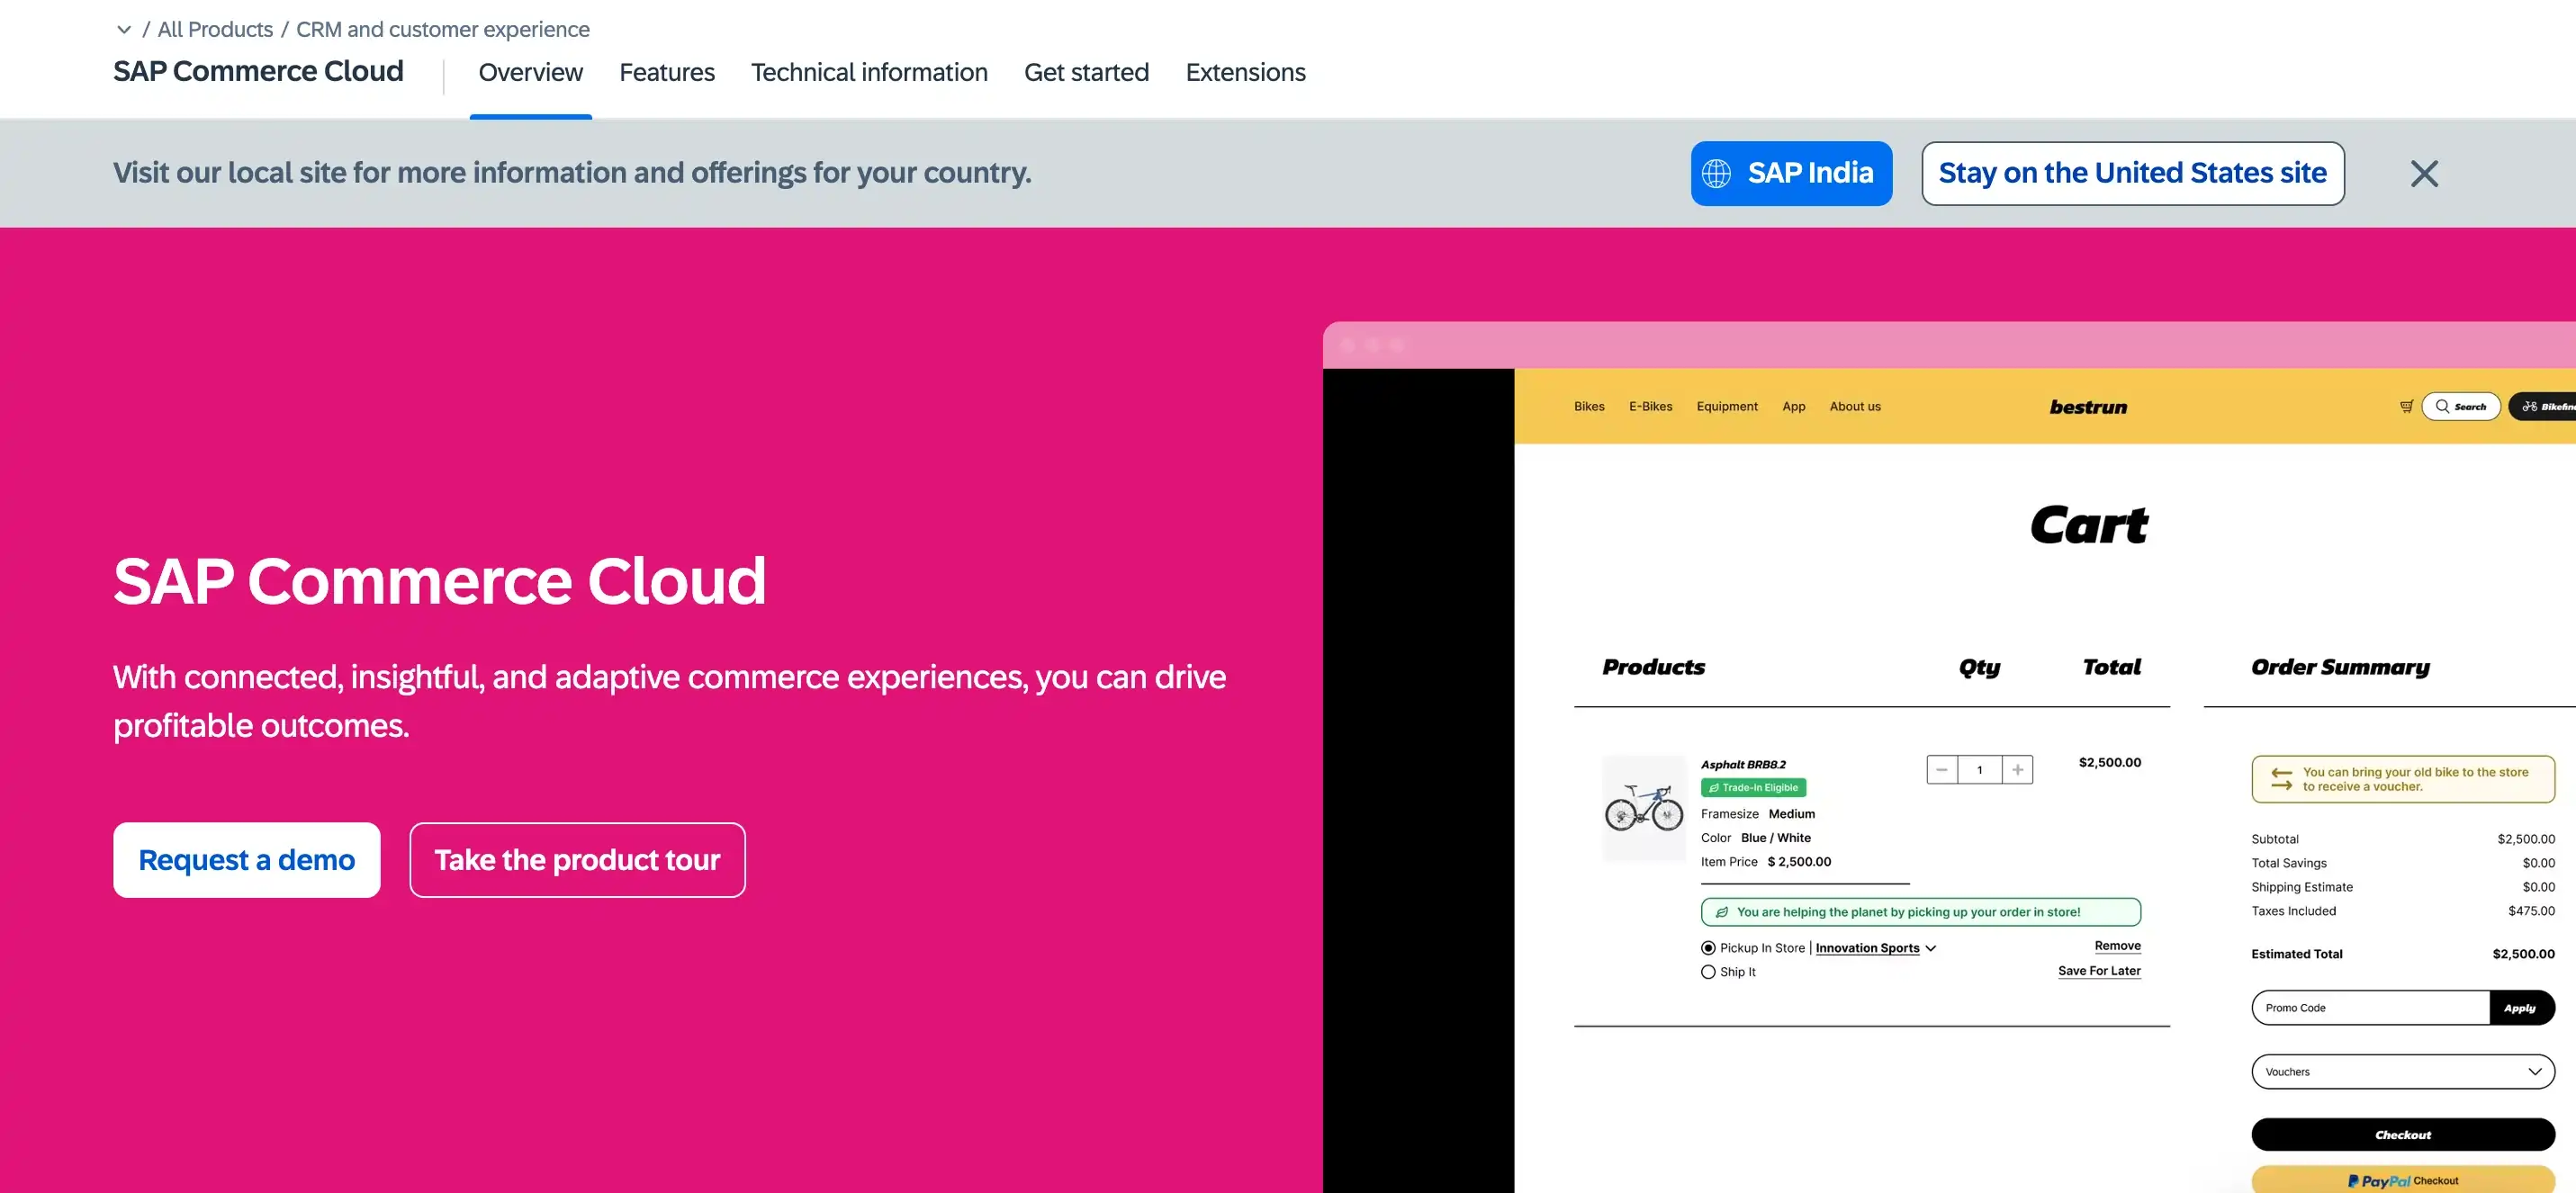Select the Ship It radio option

(x=1707, y=971)
